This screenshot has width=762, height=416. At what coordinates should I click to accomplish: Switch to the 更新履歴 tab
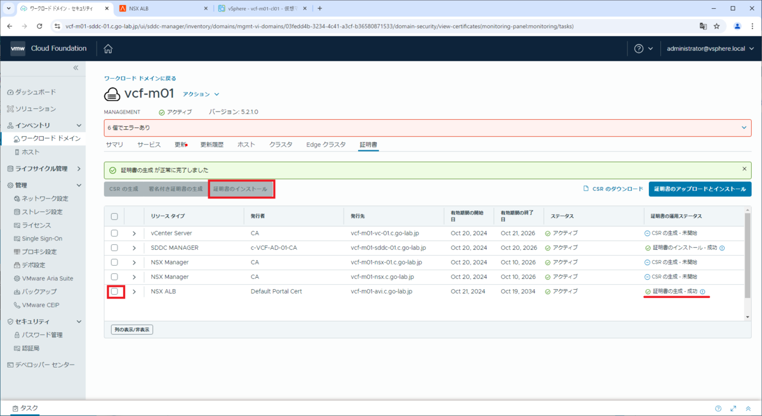tap(212, 145)
